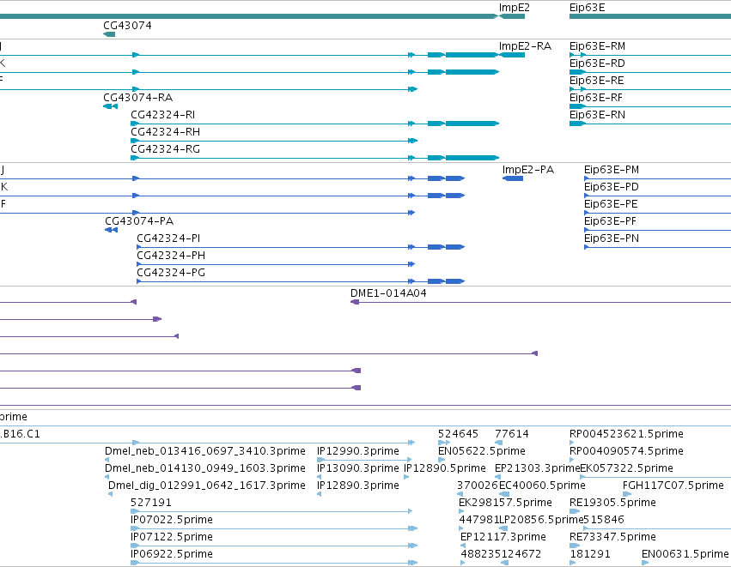Select EST EN05622.5prime

(x=482, y=451)
